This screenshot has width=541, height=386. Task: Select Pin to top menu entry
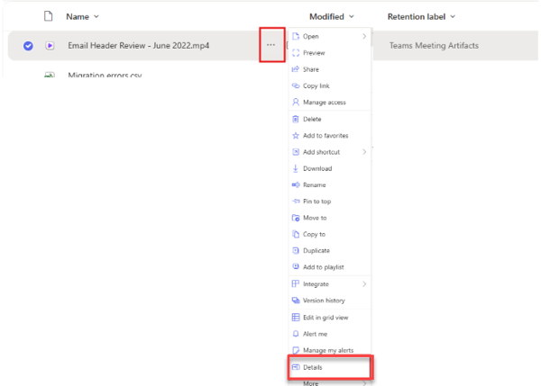(x=329, y=202)
